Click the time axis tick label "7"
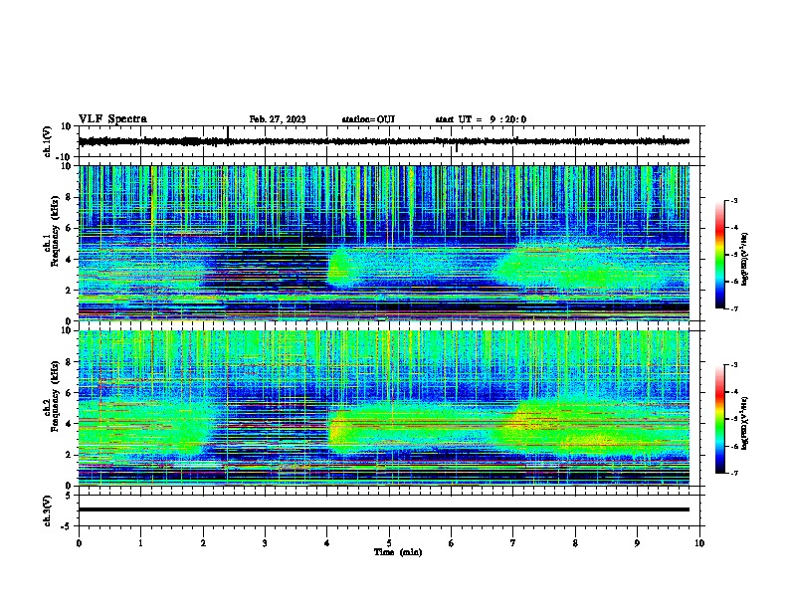The image size is (788, 609). pos(513,543)
